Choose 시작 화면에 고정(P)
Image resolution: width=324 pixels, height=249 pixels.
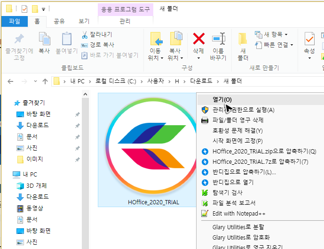(261, 141)
